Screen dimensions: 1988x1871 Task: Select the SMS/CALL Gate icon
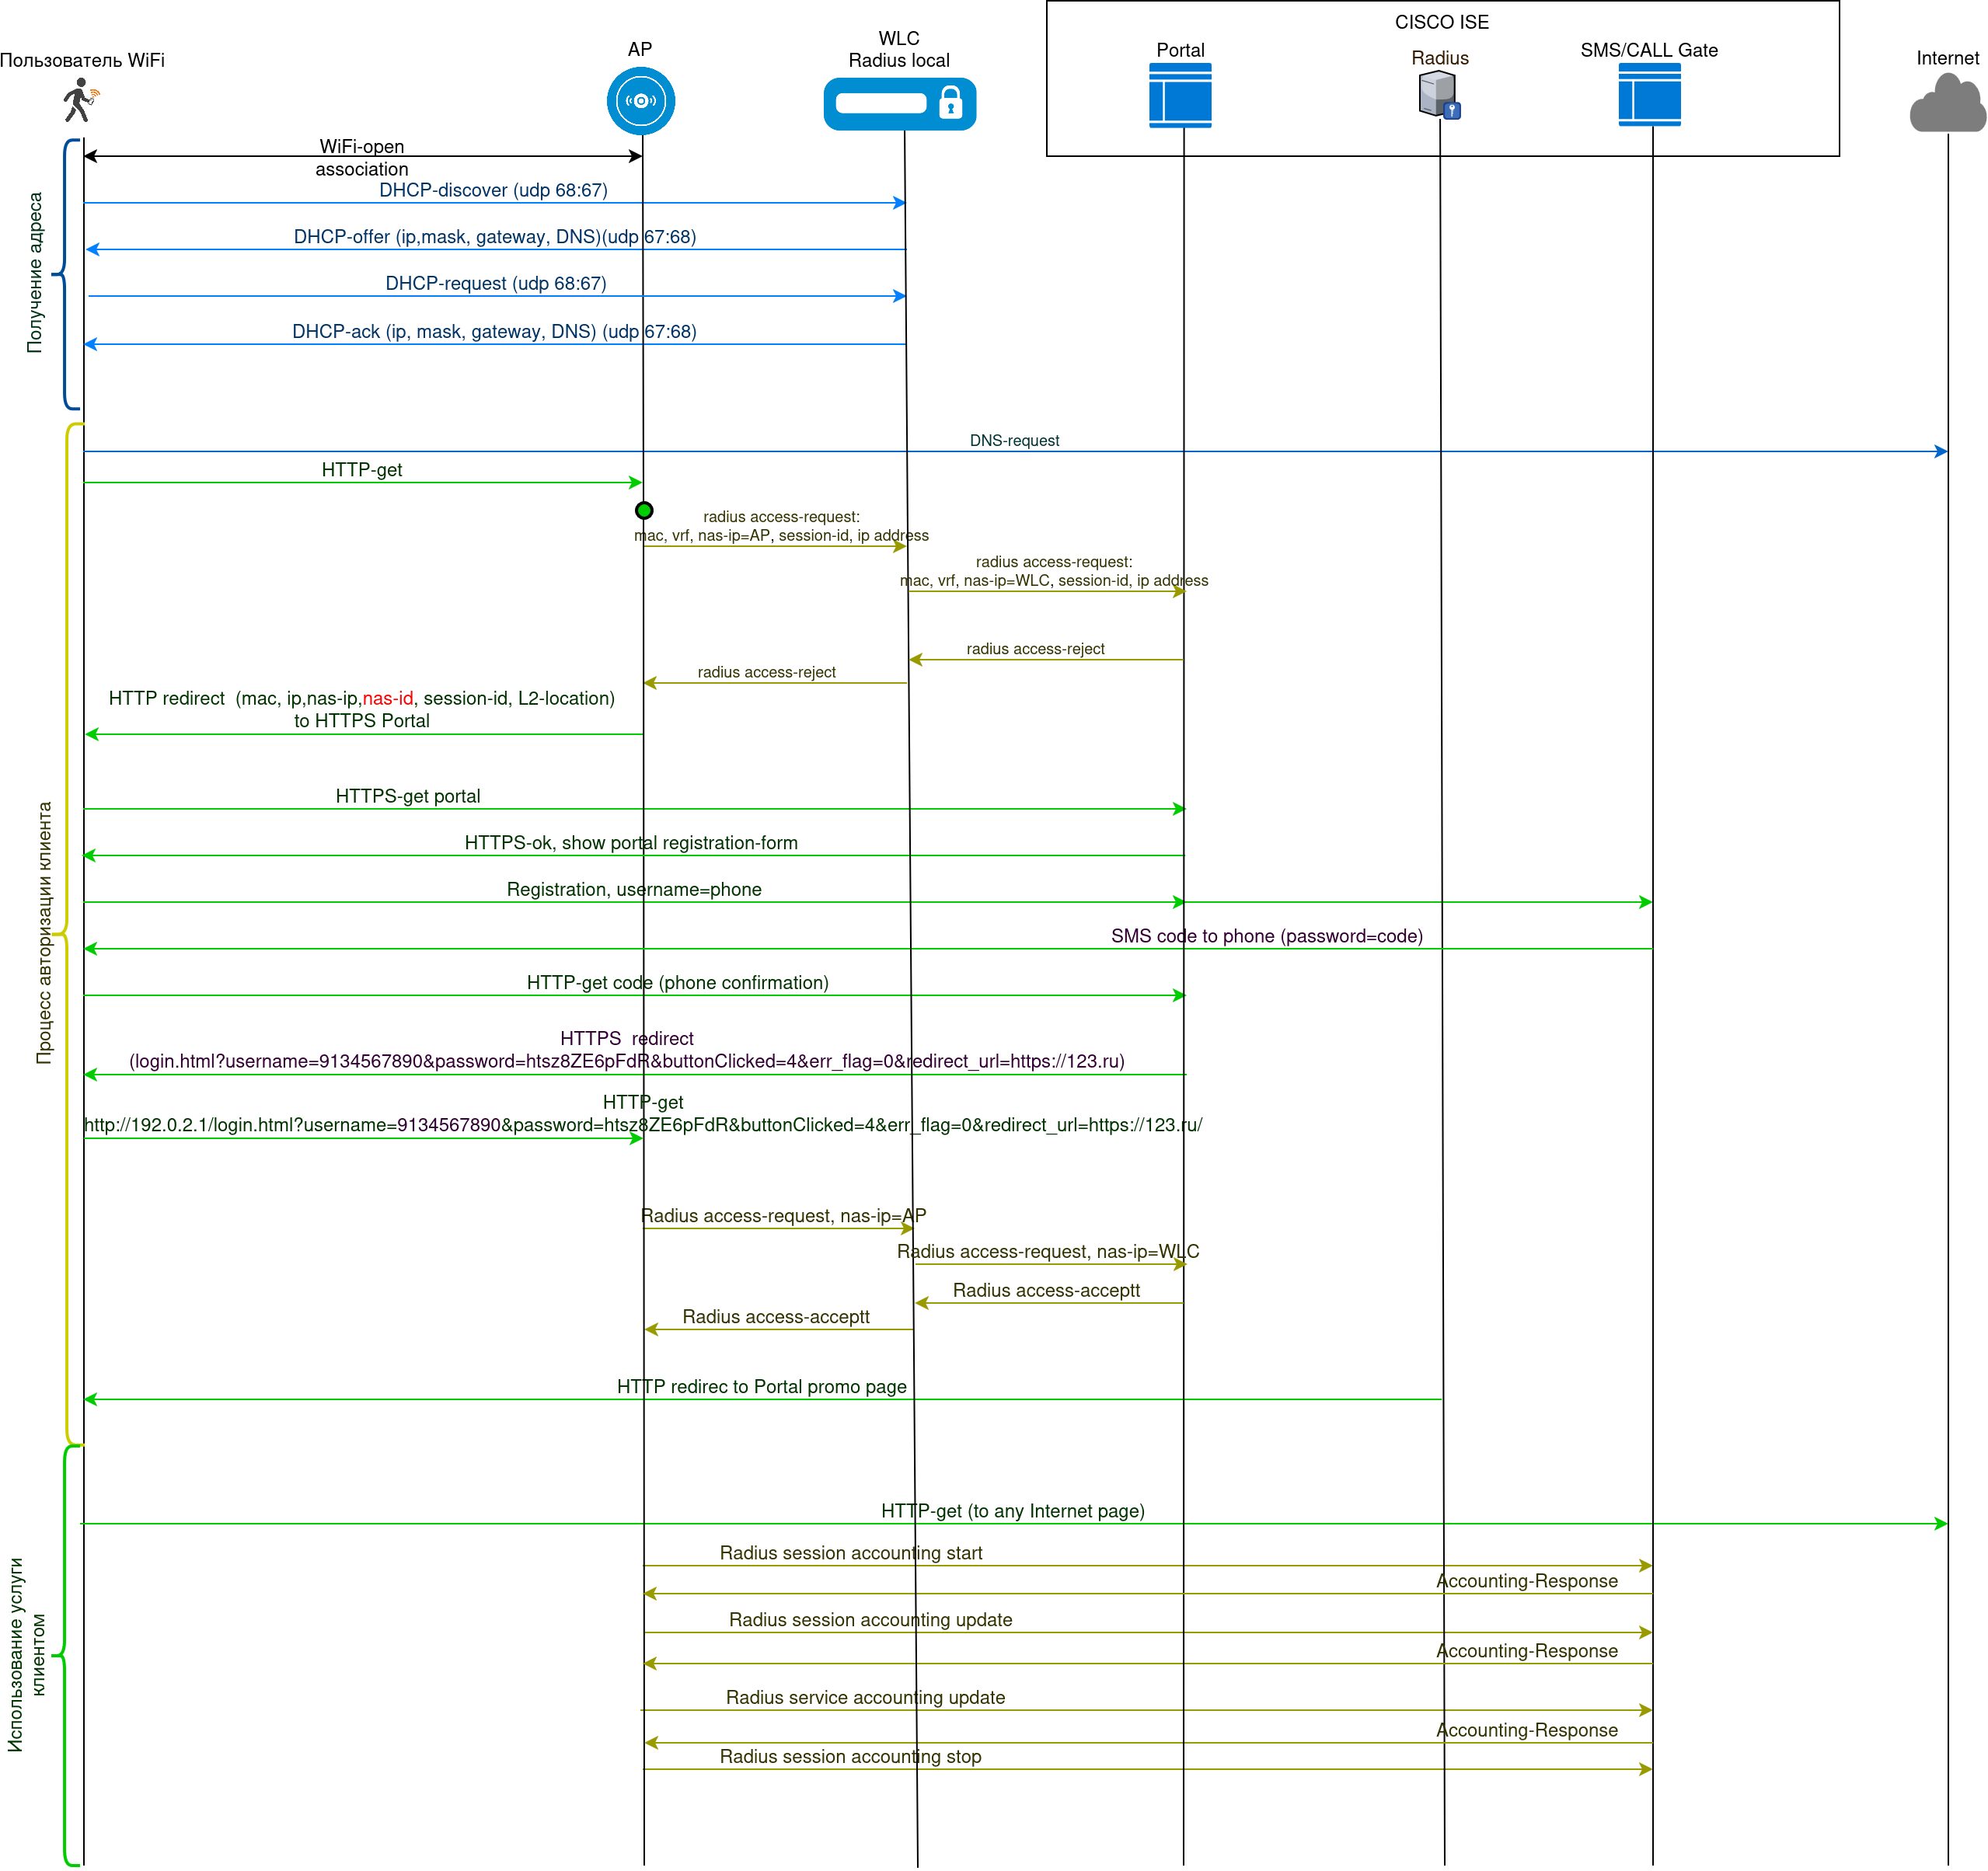[x=1649, y=95]
